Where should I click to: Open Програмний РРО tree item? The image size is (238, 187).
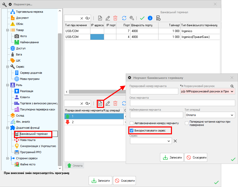pyautogui.click(x=30, y=152)
